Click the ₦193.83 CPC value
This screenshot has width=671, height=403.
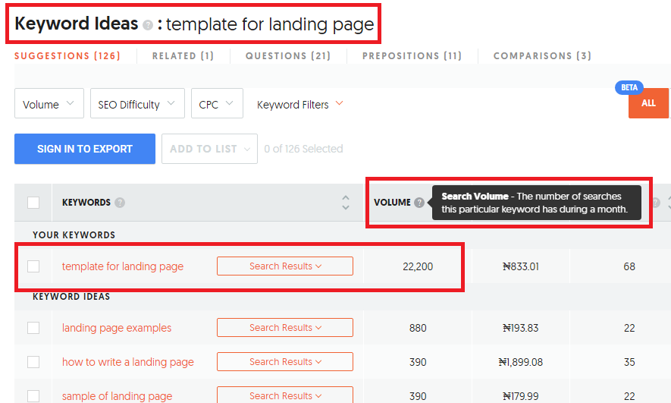point(521,328)
